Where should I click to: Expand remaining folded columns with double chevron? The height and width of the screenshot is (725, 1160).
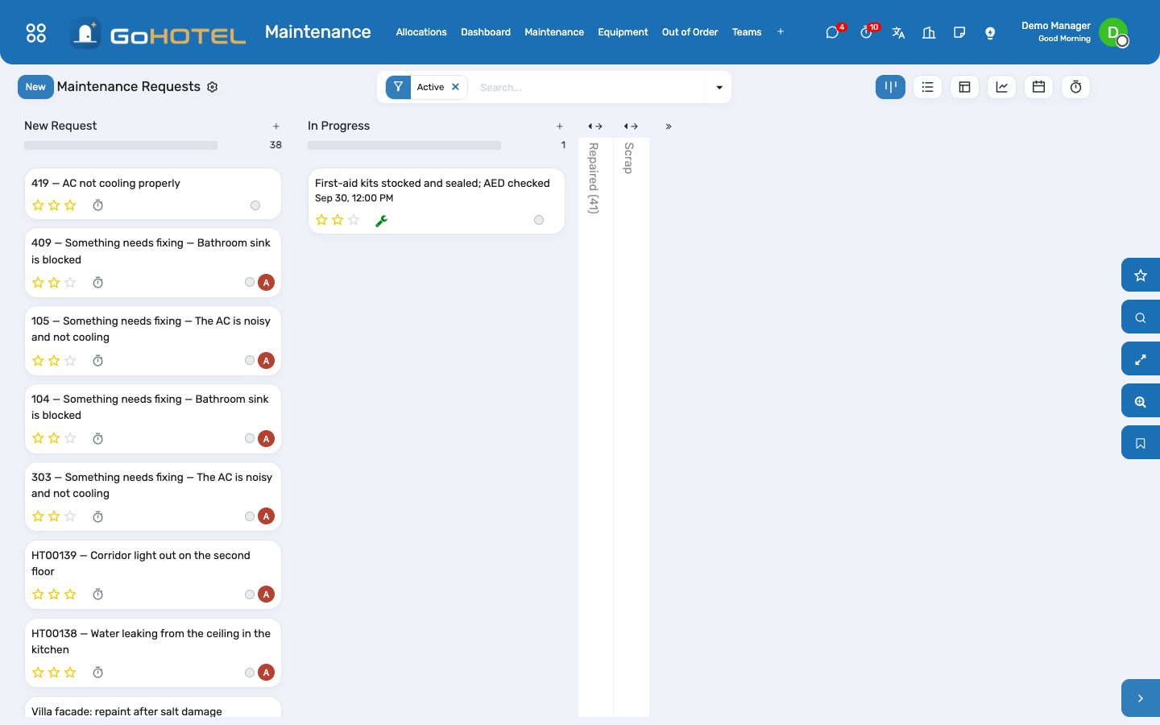669,126
